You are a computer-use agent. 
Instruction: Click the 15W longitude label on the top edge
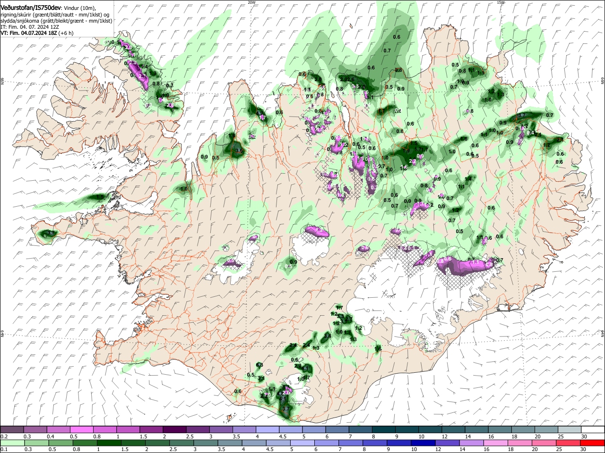[501, 2]
